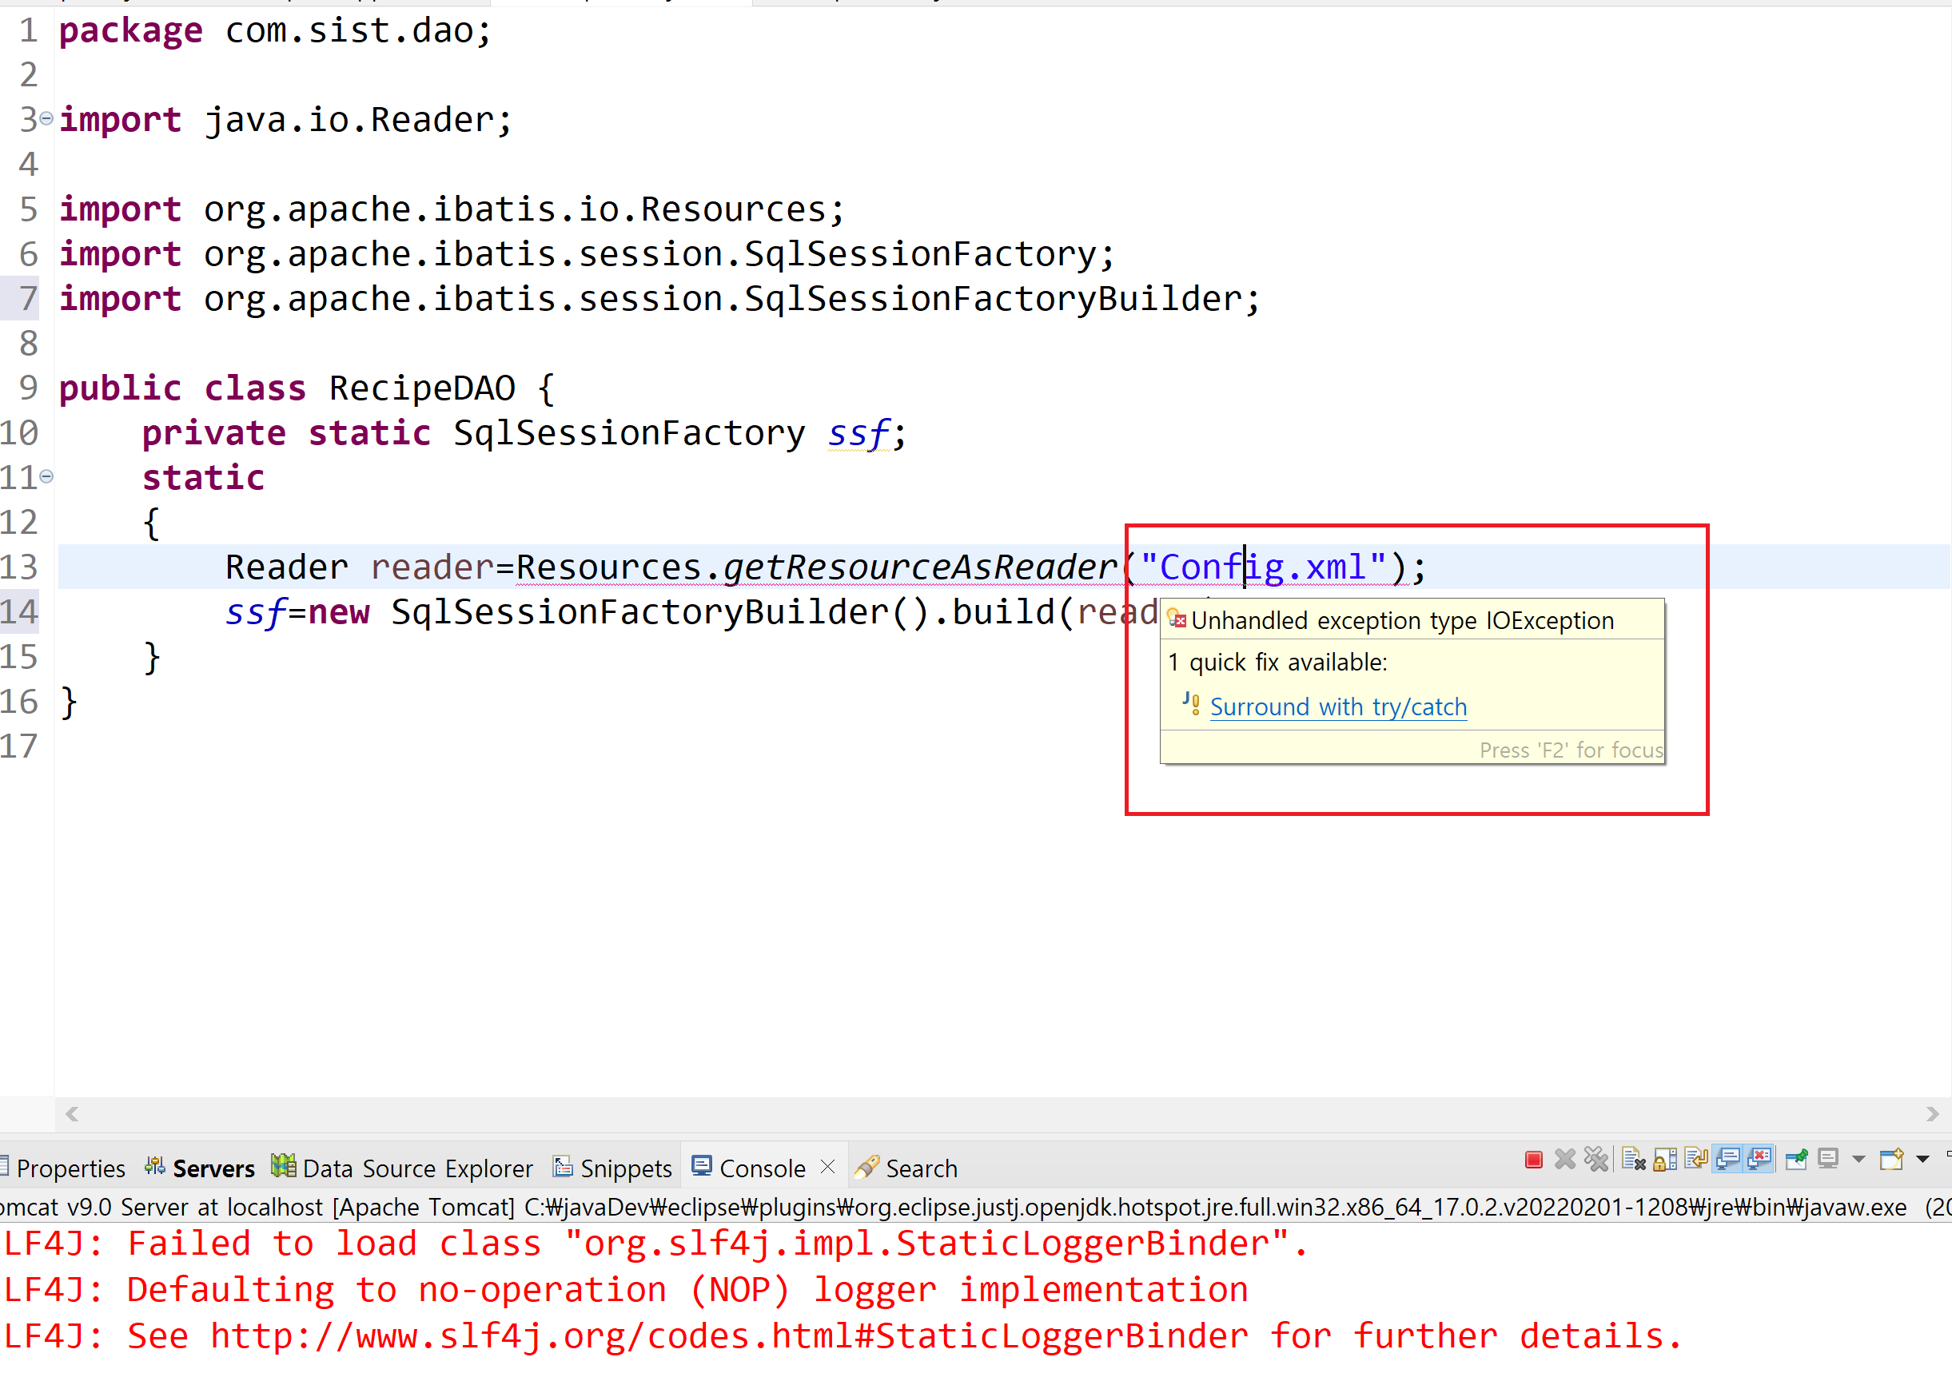This screenshot has width=1952, height=1389.
Task: Open a new console view icon
Action: [1891, 1160]
